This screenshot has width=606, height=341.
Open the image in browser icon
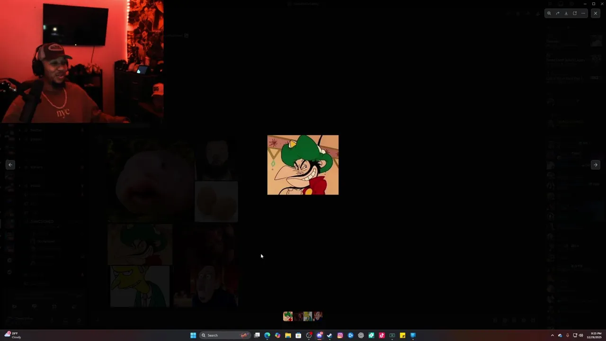[575, 13]
